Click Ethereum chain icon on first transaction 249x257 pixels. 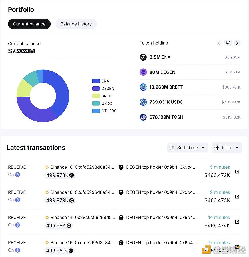[x=18, y=175]
